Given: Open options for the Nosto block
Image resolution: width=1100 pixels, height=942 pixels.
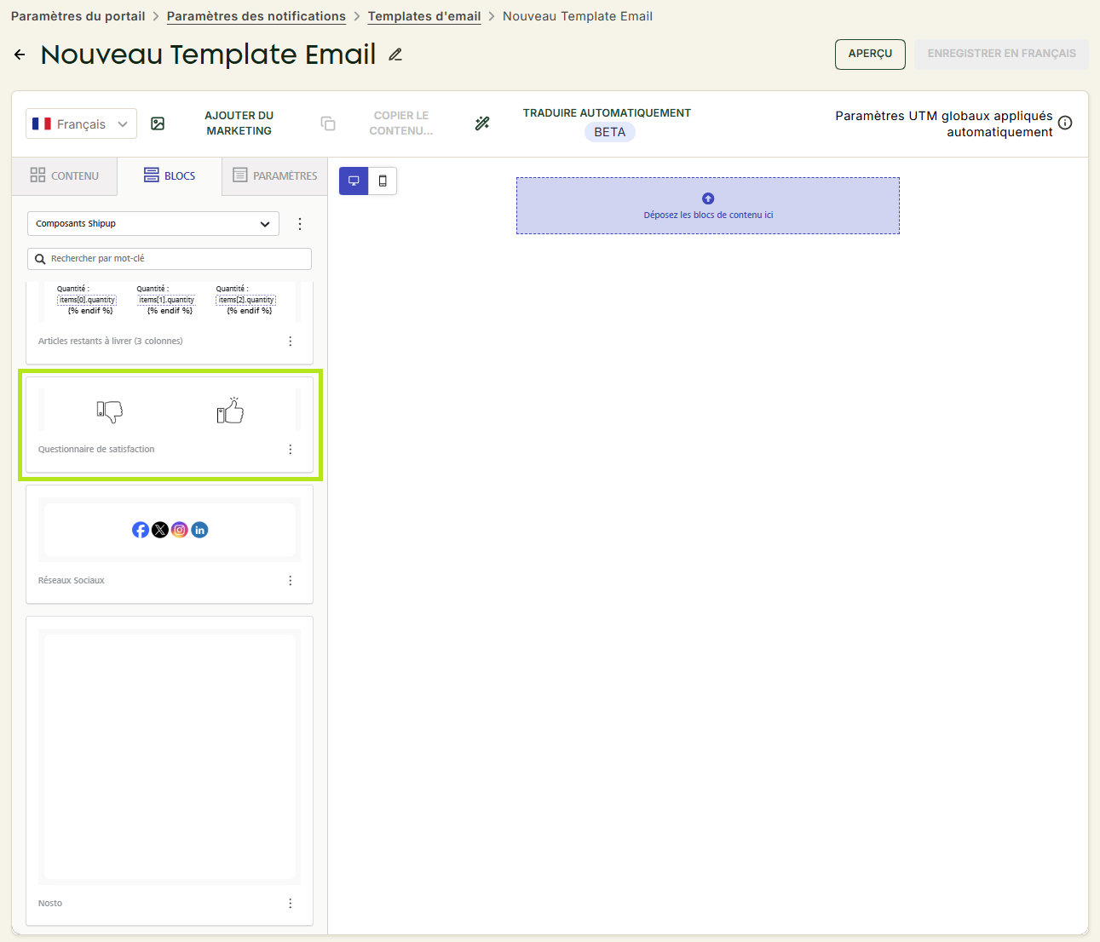Looking at the screenshot, I should (x=291, y=903).
